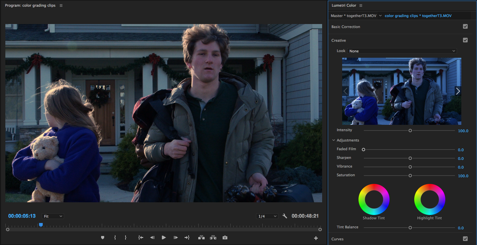Viewport: 477px width, 245px height.
Task: Set the Mark In point
Action: (x=115, y=237)
